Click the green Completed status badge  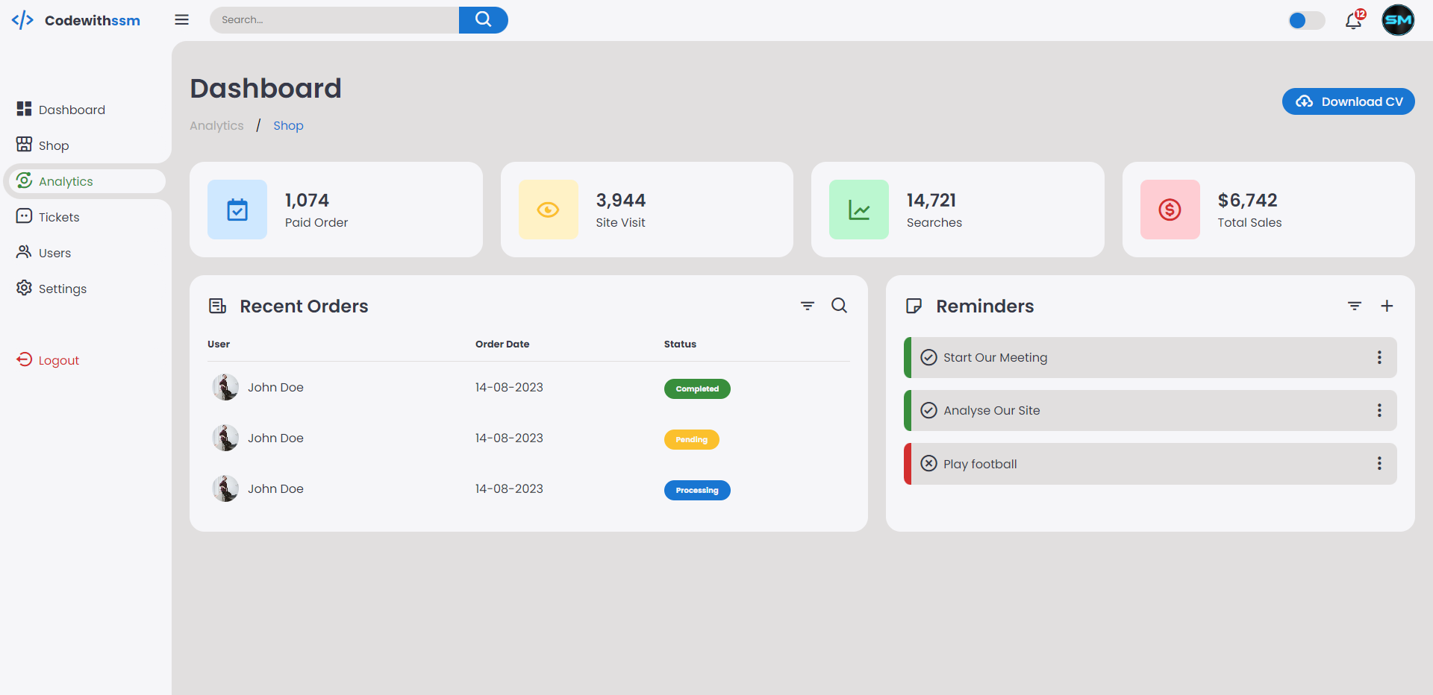(696, 389)
